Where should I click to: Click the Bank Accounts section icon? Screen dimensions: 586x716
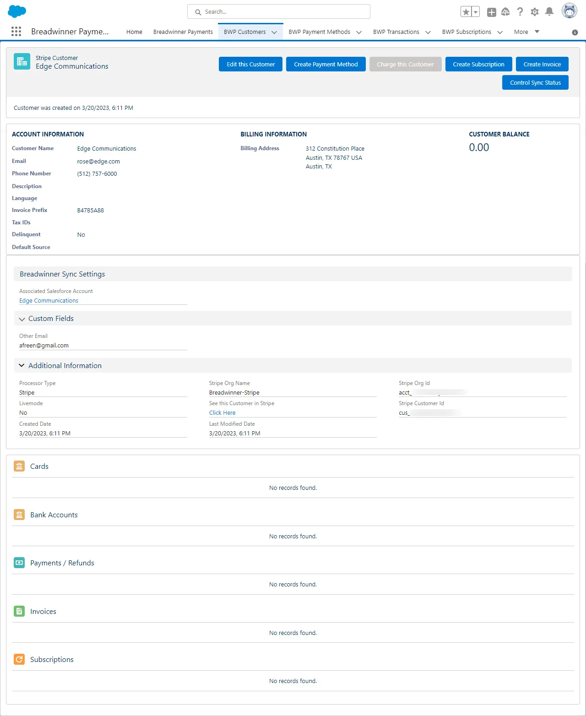pyautogui.click(x=19, y=515)
